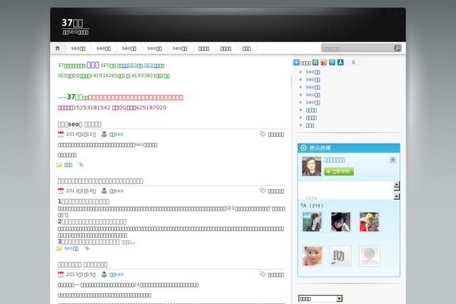Viewport: 456px width, 304px height.
Task: Share via Tencent Weibo icon in share bar
Action: coord(332,62)
